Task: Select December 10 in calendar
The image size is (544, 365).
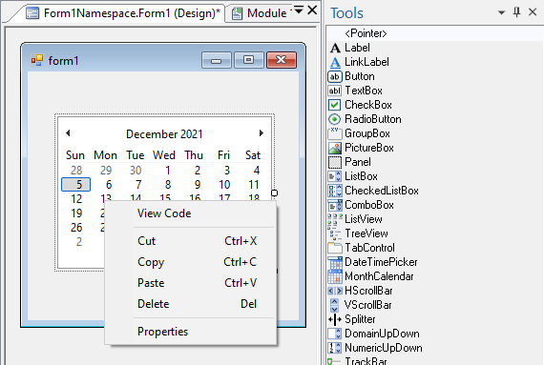Action: [224, 185]
